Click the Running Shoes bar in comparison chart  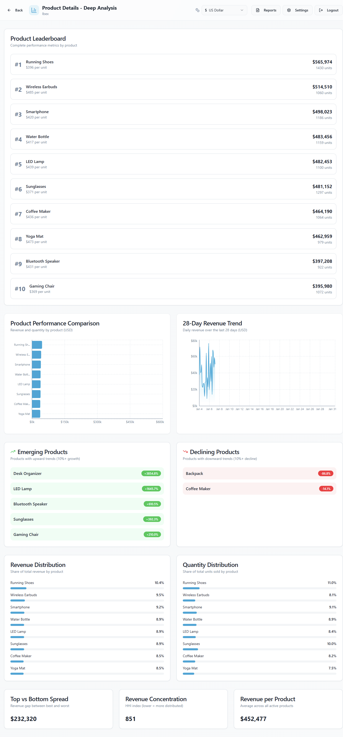pyautogui.click(x=37, y=345)
